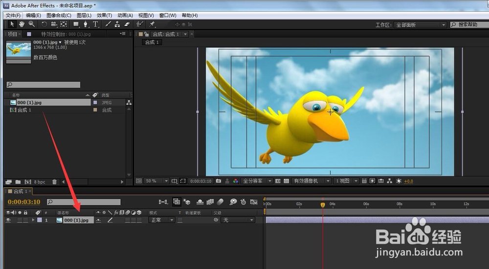
Task: Reset exposure using the aperture icon
Action: coord(399,181)
